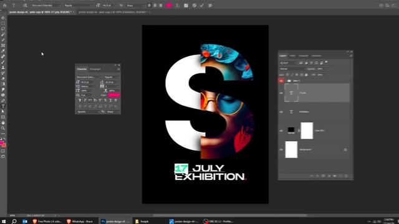Select the Lasso tool
The image size is (399, 224).
pyautogui.click(x=3, y=29)
